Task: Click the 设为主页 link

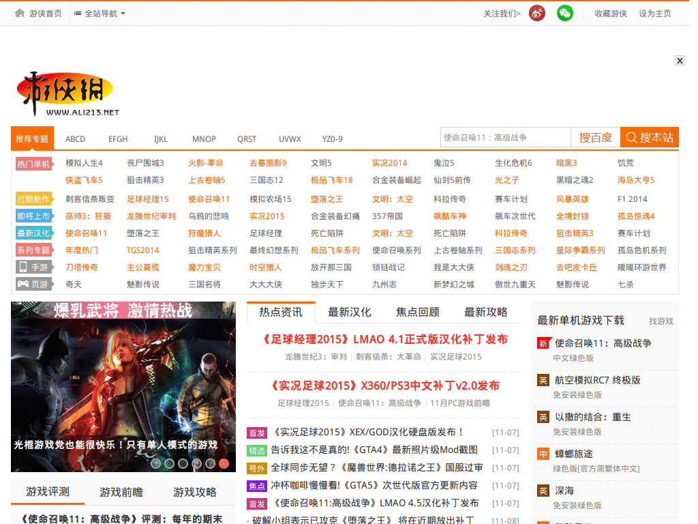Action: tap(655, 14)
